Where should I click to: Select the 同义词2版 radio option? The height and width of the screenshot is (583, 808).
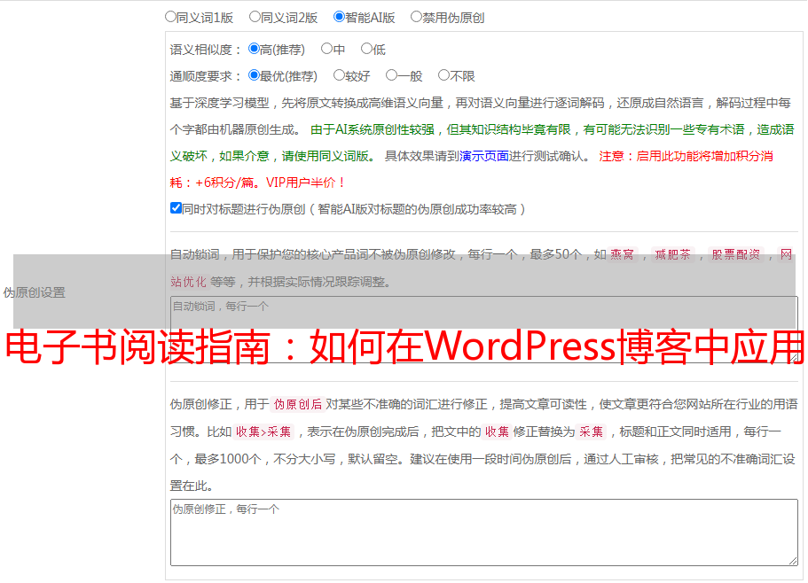pyautogui.click(x=255, y=17)
